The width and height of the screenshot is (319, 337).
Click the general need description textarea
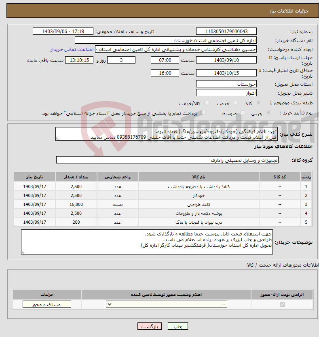pos(167,134)
